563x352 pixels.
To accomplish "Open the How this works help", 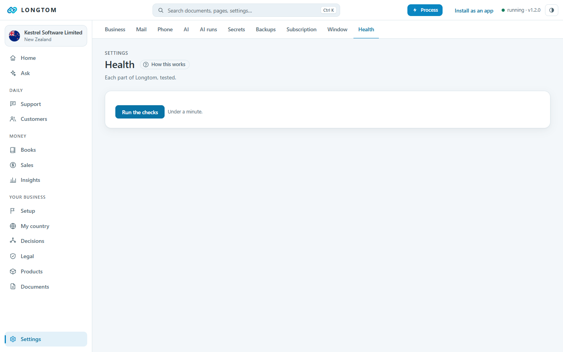I will (165, 65).
